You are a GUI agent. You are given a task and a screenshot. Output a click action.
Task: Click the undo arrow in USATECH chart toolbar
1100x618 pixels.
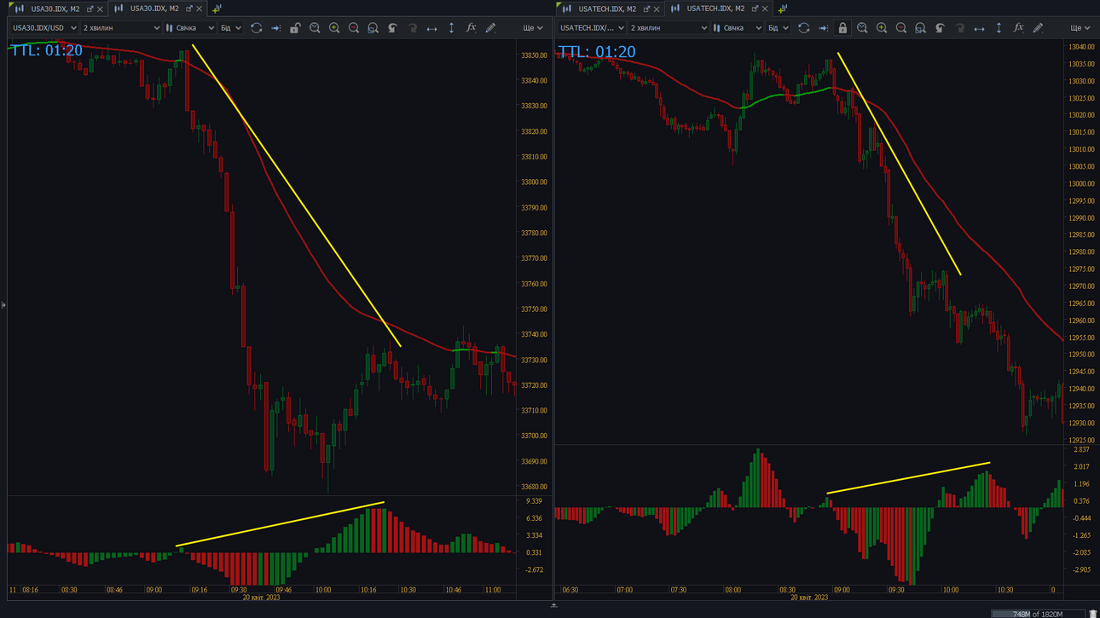coord(941,28)
